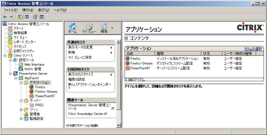This screenshot has height=135, width=267.
Task: Click Firefox icon in the application table
Action: click(x=127, y=59)
